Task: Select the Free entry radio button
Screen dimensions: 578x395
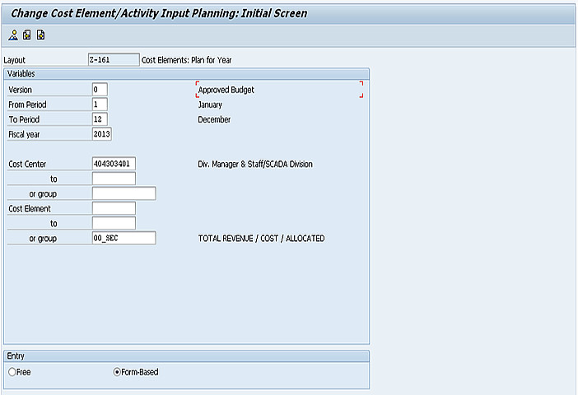Action: (x=12, y=372)
